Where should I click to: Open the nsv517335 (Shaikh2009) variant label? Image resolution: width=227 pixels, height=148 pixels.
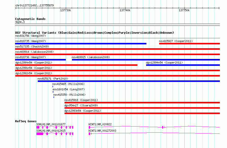pyautogui.click(x=32, y=46)
